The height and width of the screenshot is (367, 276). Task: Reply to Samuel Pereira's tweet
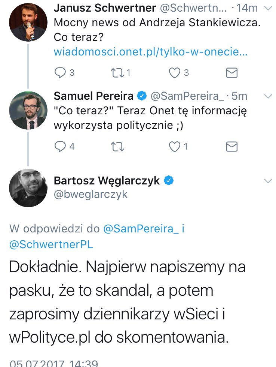[x=60, y=147]
